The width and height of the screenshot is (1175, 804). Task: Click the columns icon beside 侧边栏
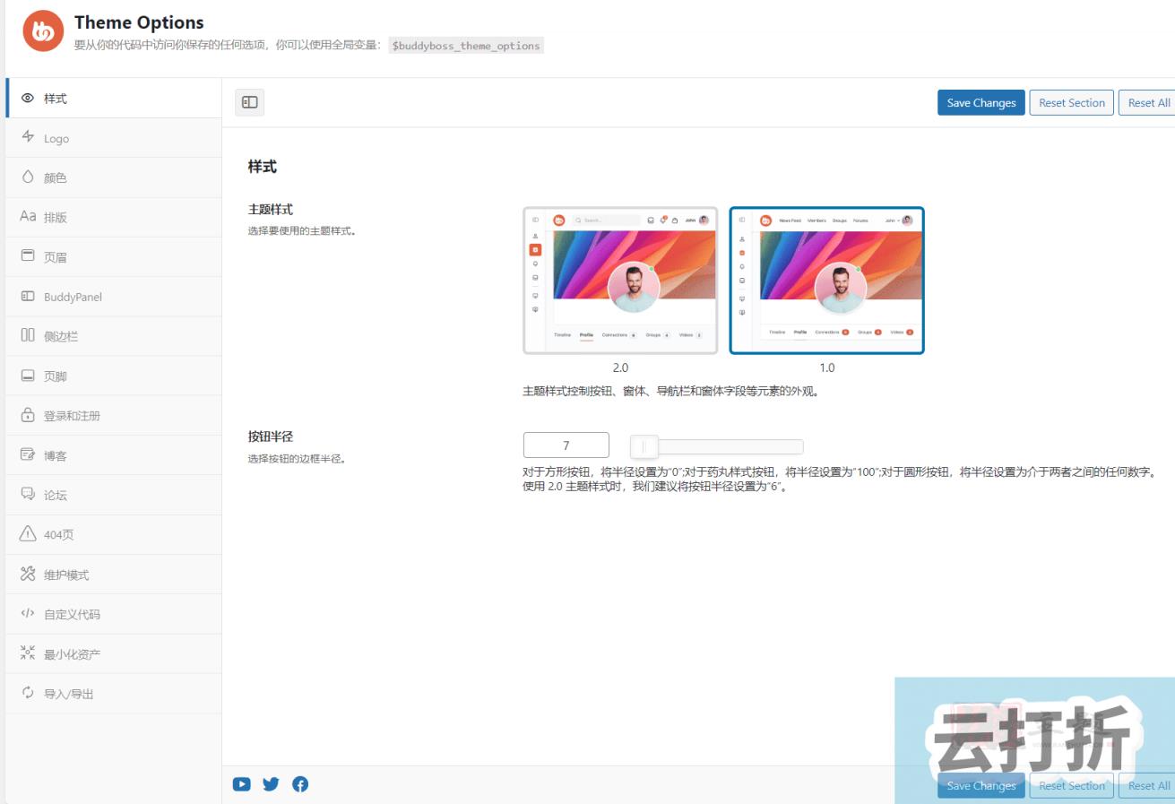[28, 336]
